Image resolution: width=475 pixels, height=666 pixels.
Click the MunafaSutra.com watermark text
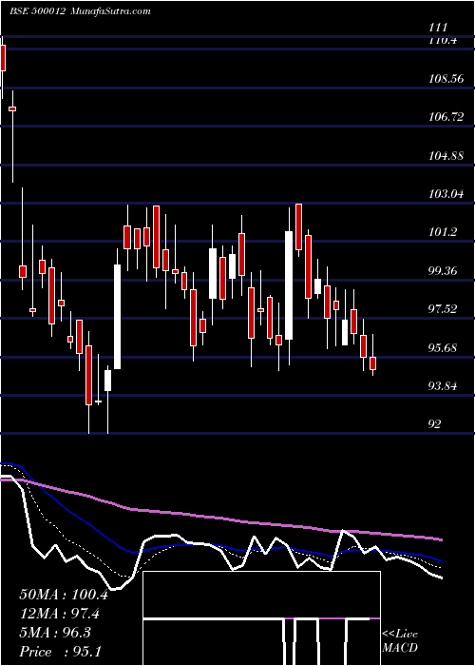110,10
